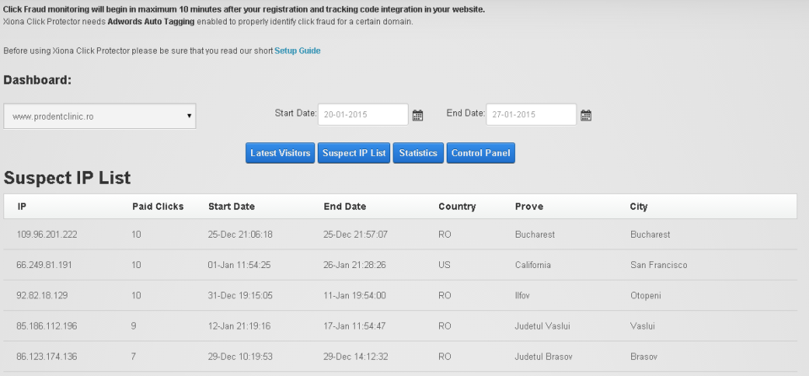The image size is (809, 376).
Task: Sort by the Paid Clicks column header
Action: (156, 207)
